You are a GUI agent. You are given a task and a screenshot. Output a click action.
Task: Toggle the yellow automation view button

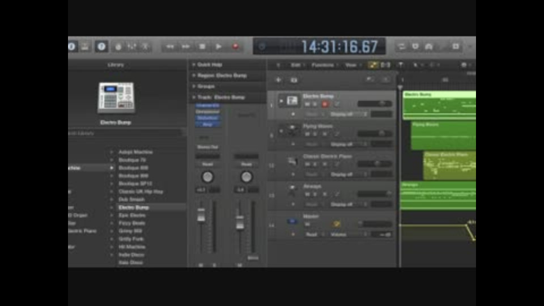[373, 65]
